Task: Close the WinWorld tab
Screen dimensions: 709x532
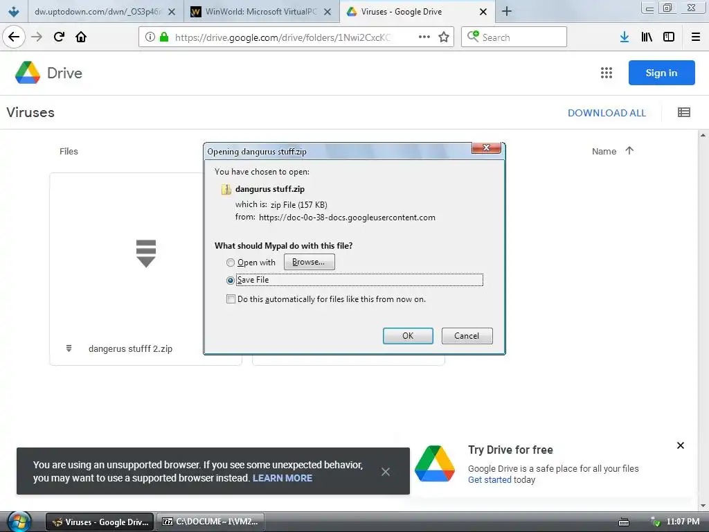Action: pyautogui.click(x=329, y=12)
